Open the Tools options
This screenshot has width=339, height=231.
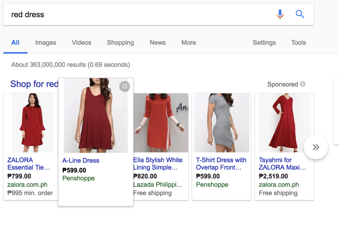click(298, 42)
